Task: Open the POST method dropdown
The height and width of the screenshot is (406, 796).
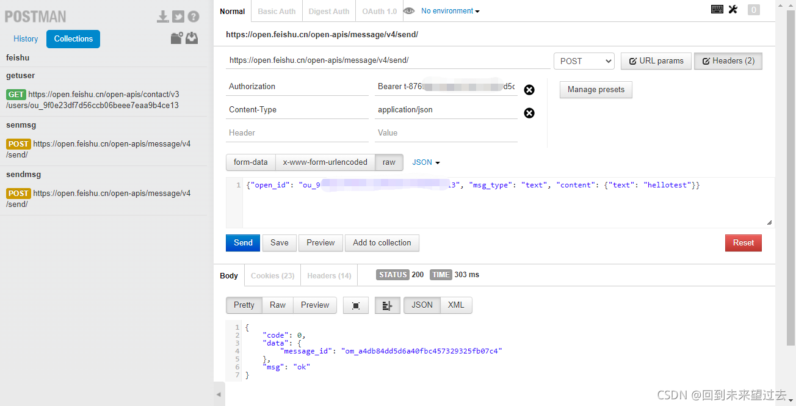Action: click(584, 61)
